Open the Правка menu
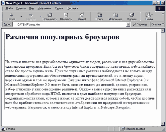This screenshot has height=132, width=166. [21, 8]
